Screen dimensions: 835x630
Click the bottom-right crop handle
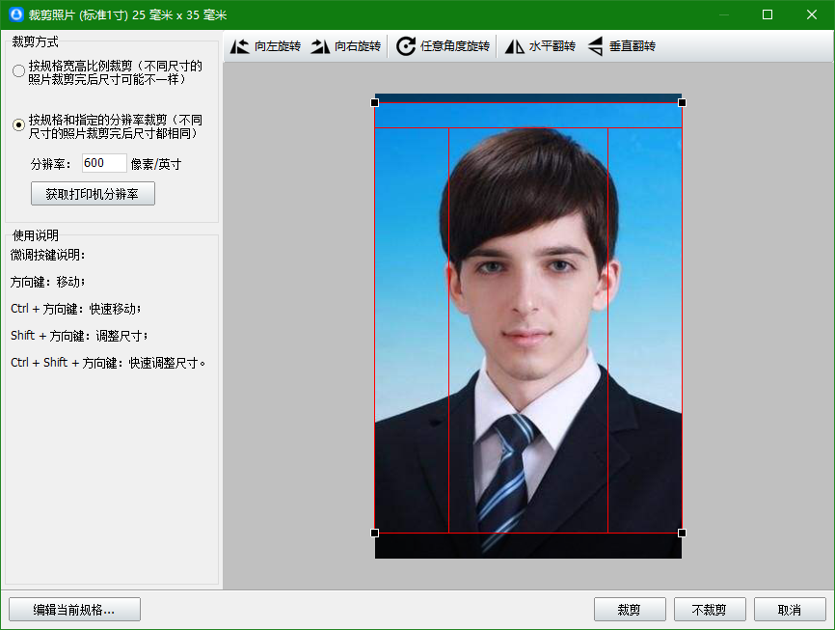tap(683, 533)
